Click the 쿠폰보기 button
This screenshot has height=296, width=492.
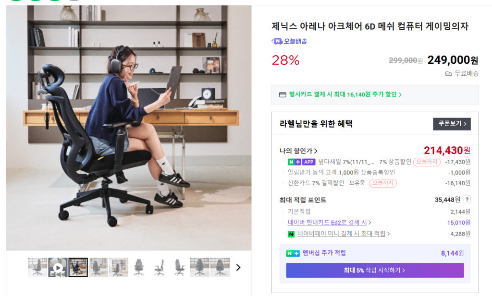coord(452,124)
